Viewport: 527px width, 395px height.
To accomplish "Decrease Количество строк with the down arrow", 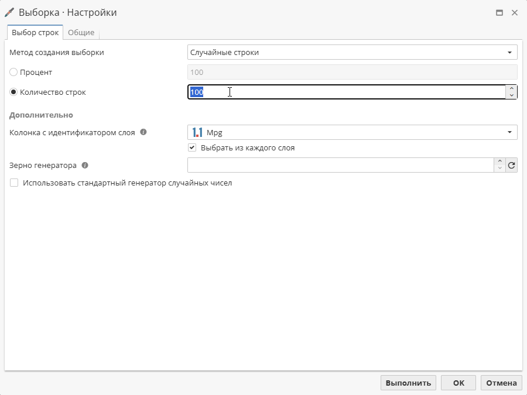I will point(511,95).
